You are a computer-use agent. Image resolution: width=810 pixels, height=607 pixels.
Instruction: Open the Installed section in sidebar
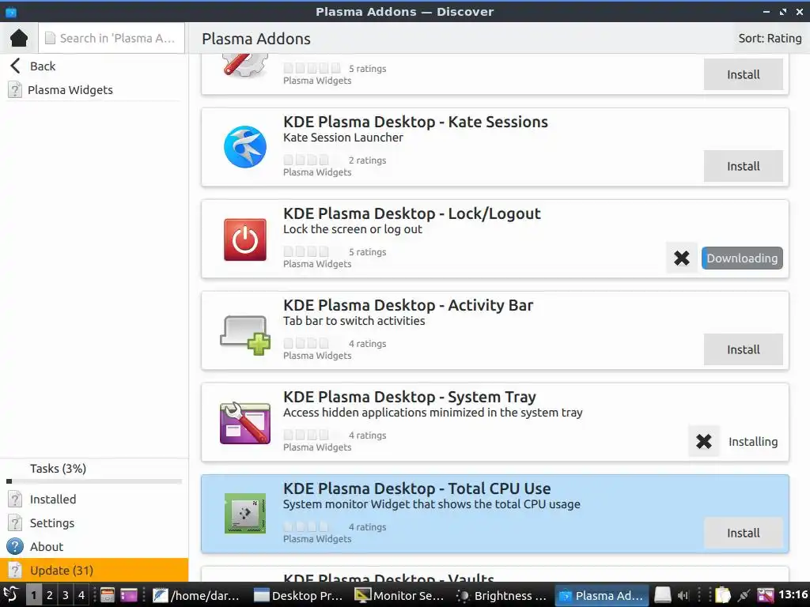[x=94, y=500]
